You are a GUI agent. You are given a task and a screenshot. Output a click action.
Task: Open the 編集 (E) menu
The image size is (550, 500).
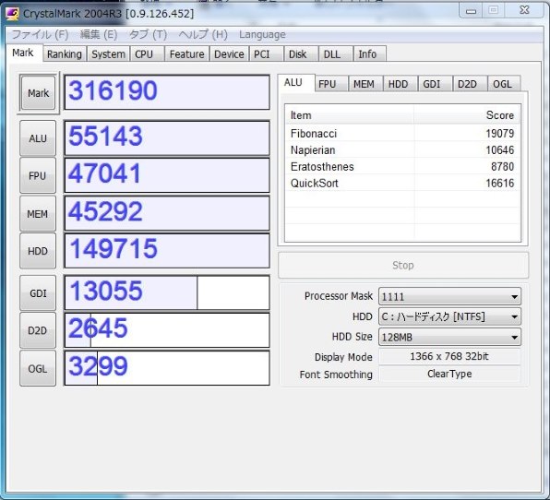pyautogui.click(x=99, y=34)
